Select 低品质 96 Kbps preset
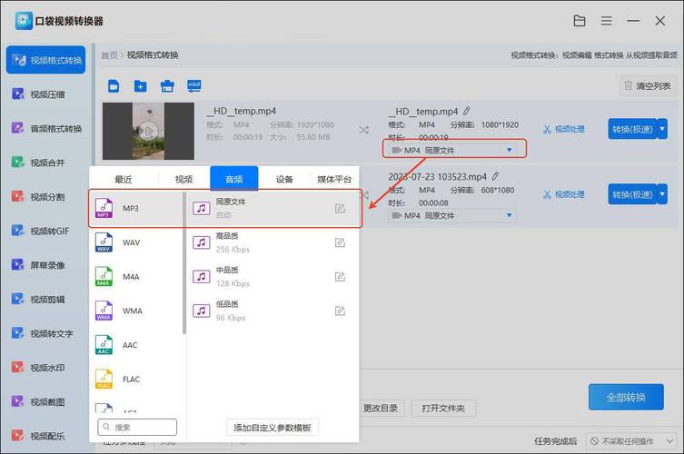 pyautogui.click(x=273, y=311)
